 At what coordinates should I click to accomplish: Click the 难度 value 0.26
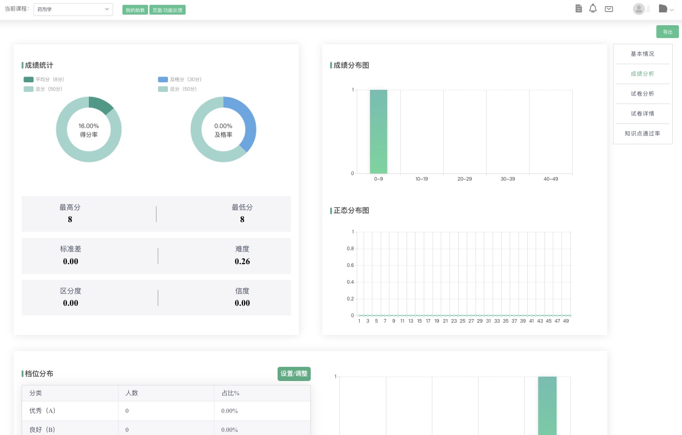click(242, 262)
